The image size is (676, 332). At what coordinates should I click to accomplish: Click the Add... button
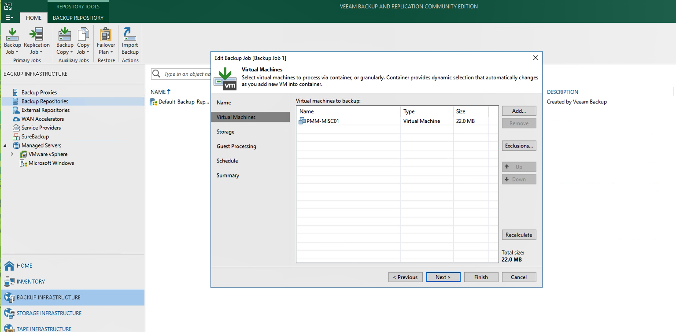(x=519, y=111)
